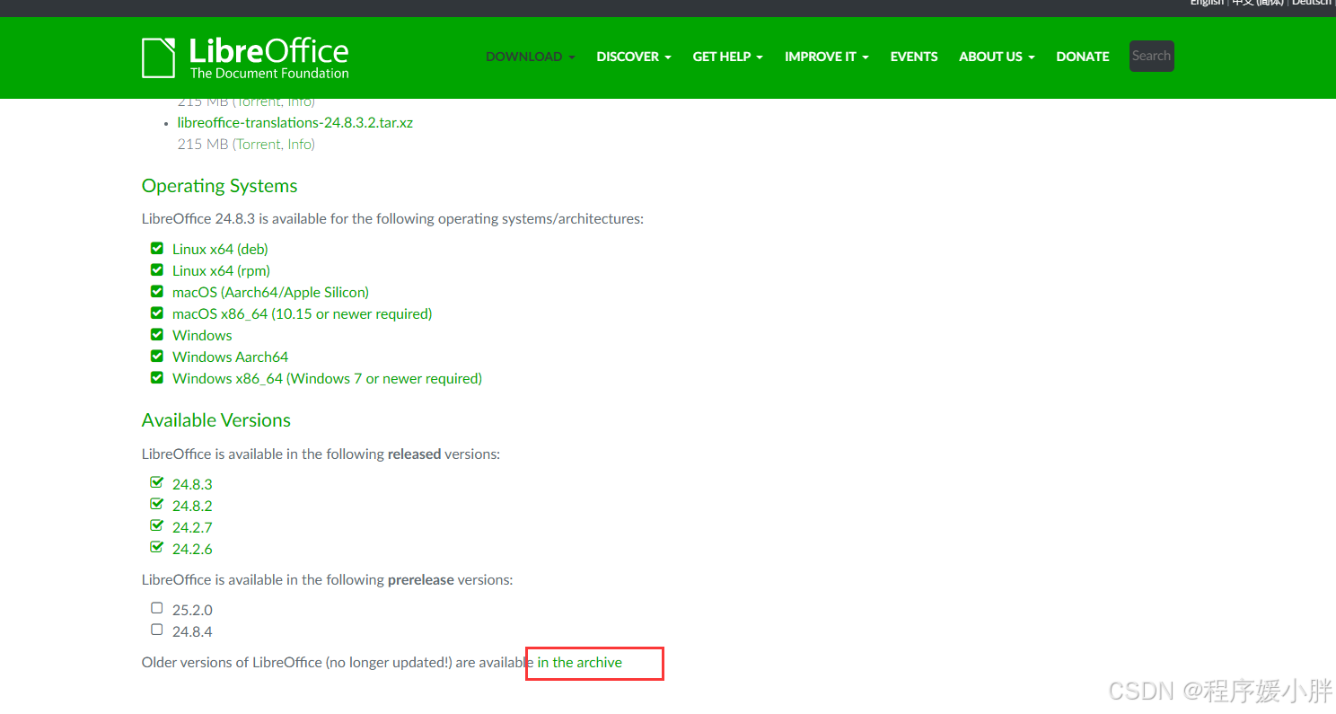Select the Windows Aarch64 link
This screenshot has height=714, width=1336.
(230, 357)
